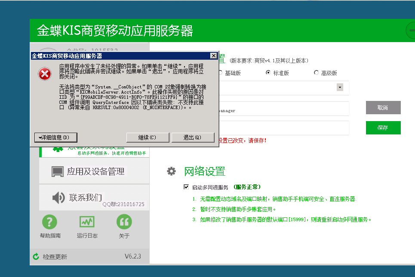Open 帮助指南 question mark icon
The width and height of the screenshot is (415, 277).
49,222
